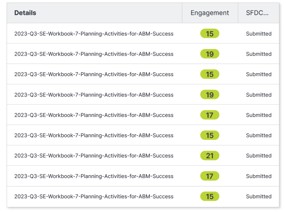The height and width of the screenshot is (212, 286).
Task: Click the engagement badge of 15 in row three
Action: coord(209,74)
